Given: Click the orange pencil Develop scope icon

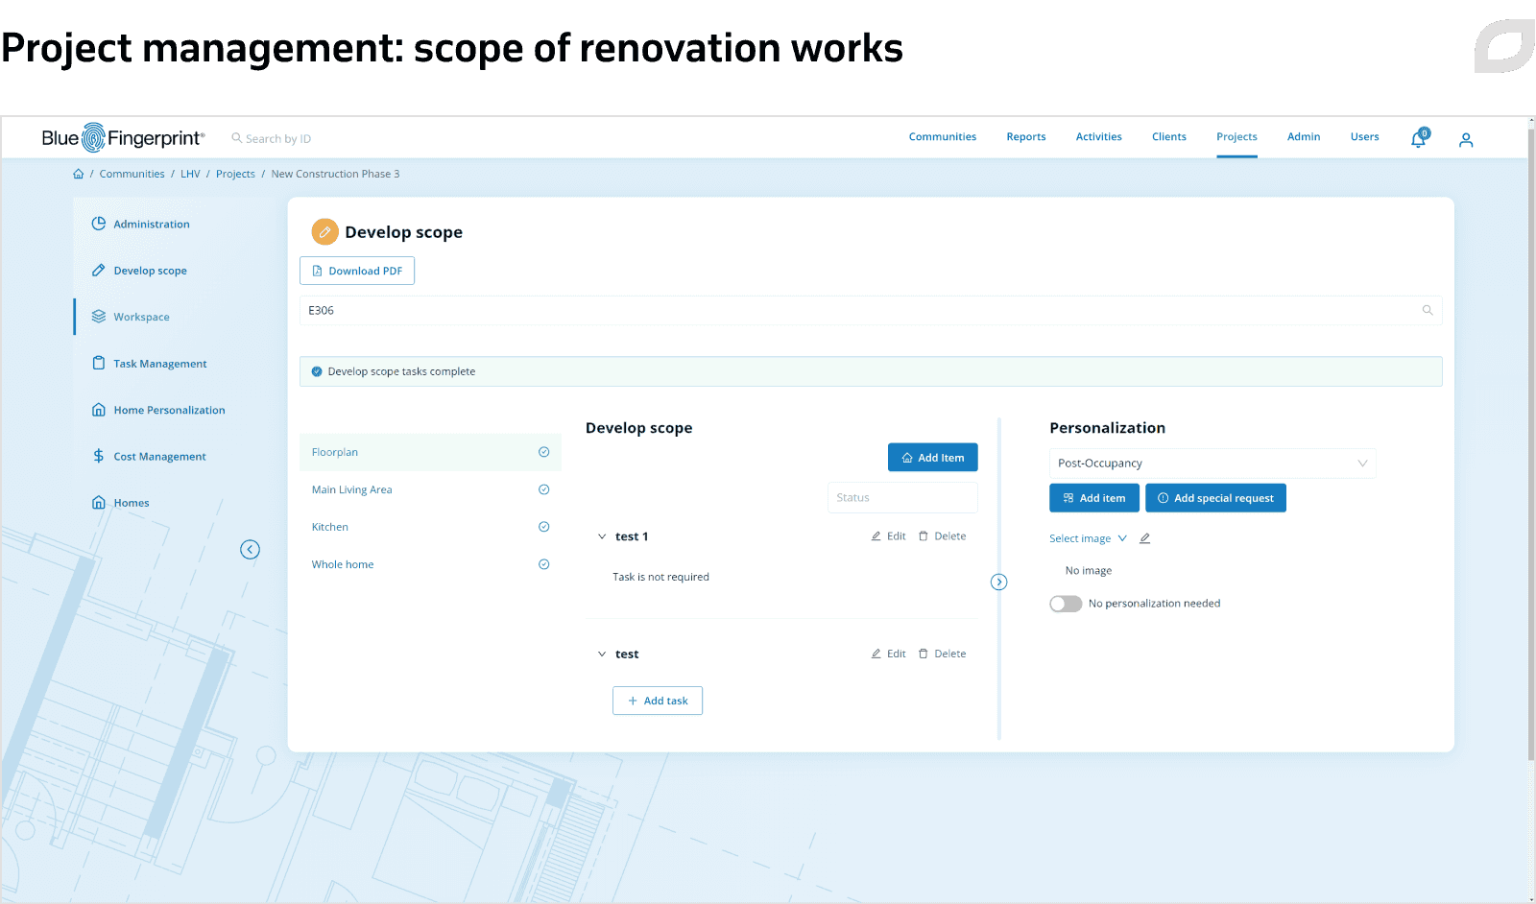Looking at the screenshot, I should (324, 232).
